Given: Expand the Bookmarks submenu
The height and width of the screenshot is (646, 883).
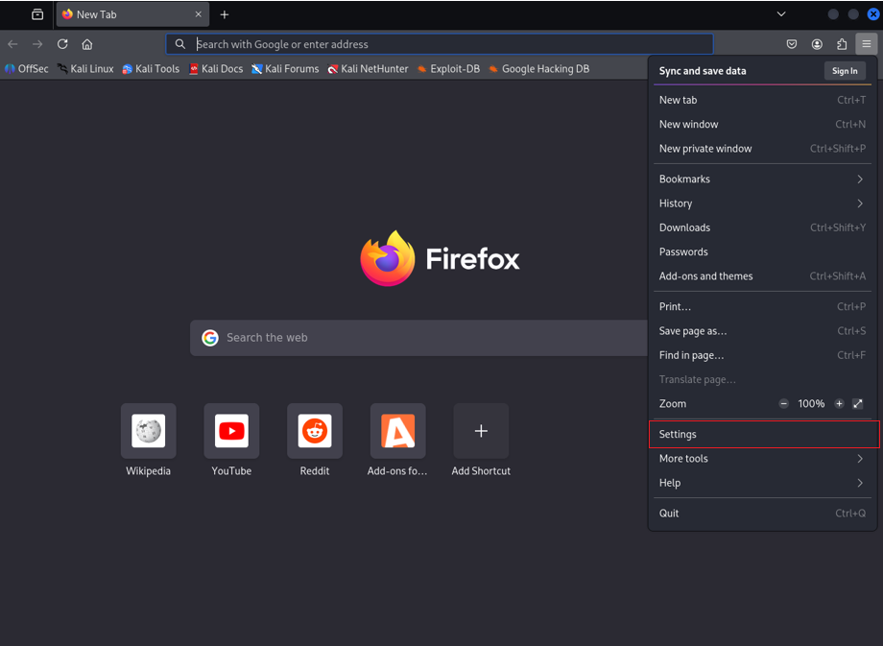Looking at the screenshot, I should click(762, 179).
